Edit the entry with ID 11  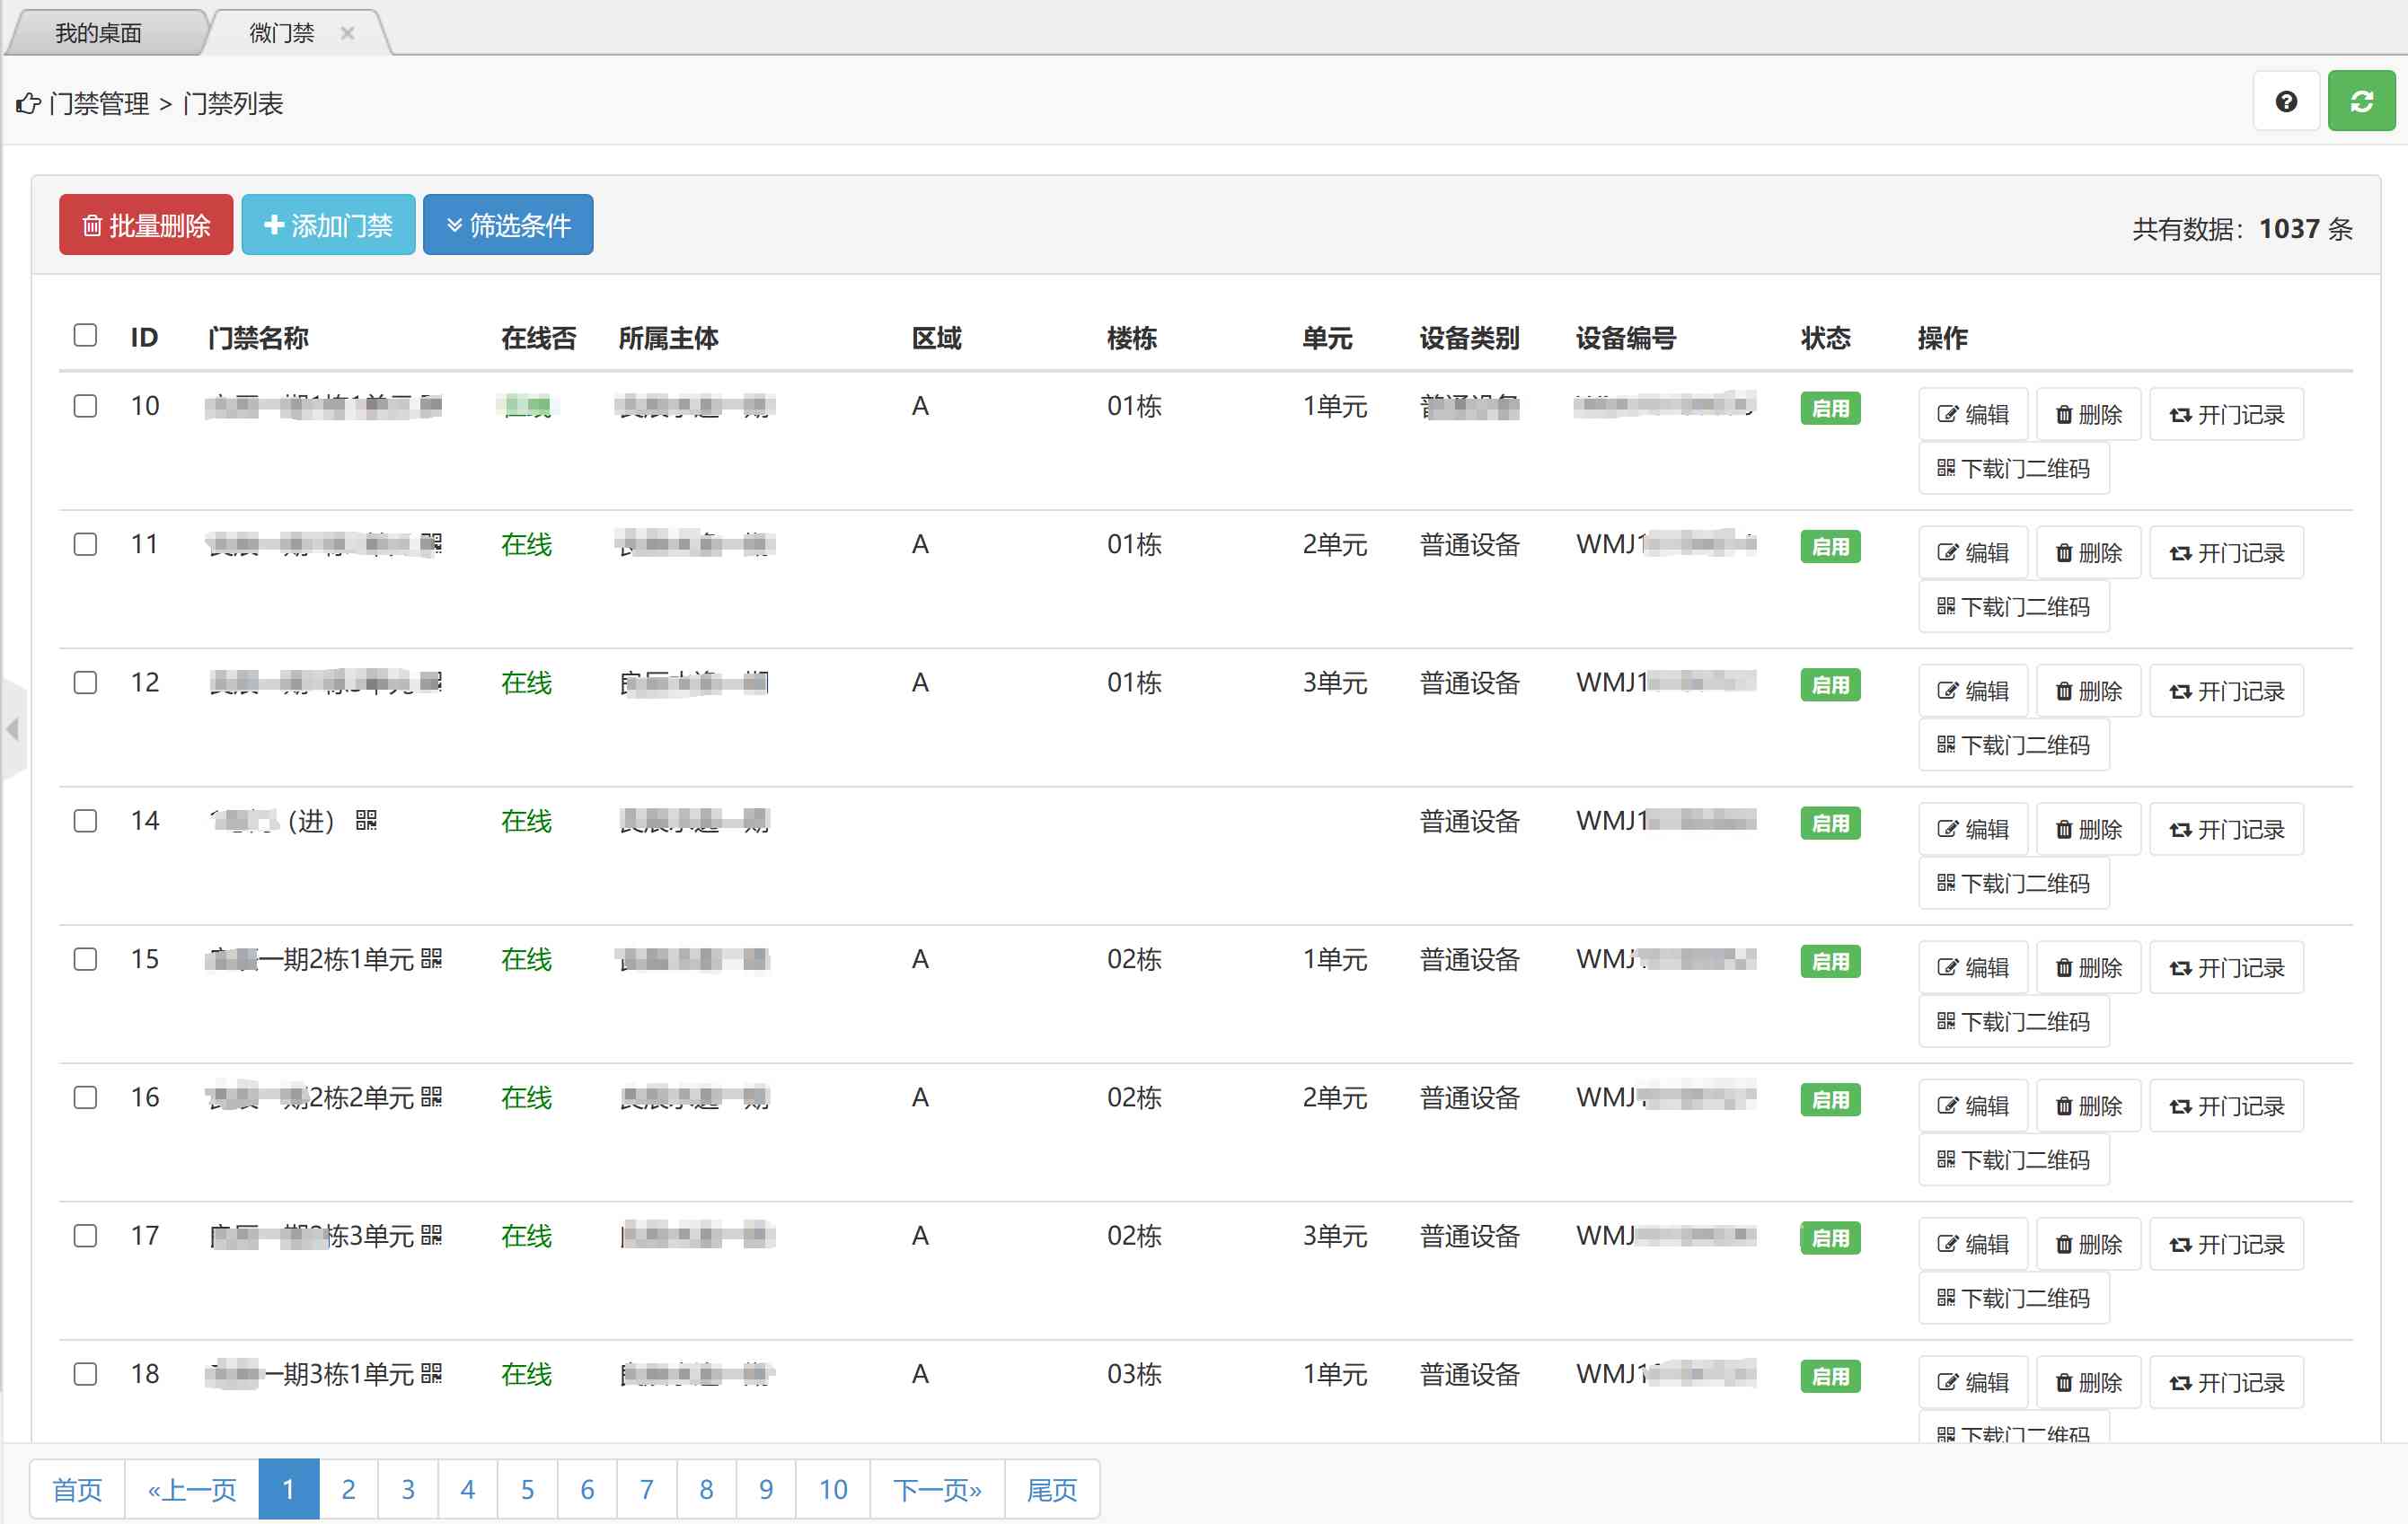1972,552
